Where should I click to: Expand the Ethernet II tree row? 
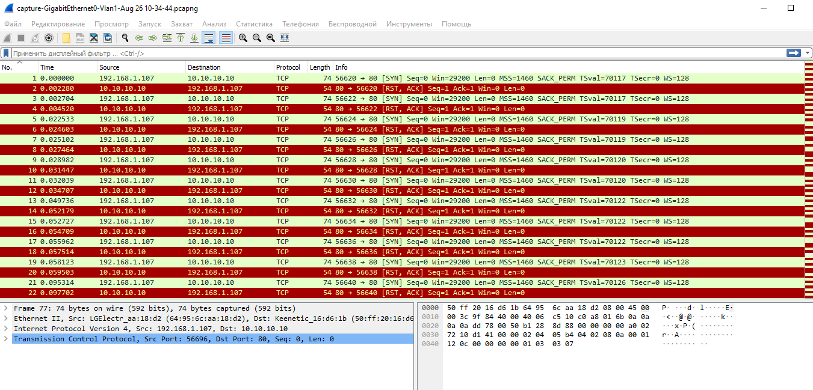click(6, 318)
